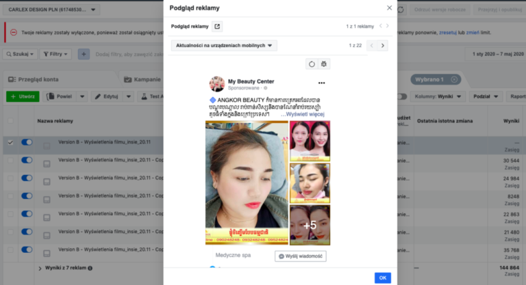Open the three-dots post options menu
The height and width of the screenshot is (285, 526).
click(x=321, y=83)
